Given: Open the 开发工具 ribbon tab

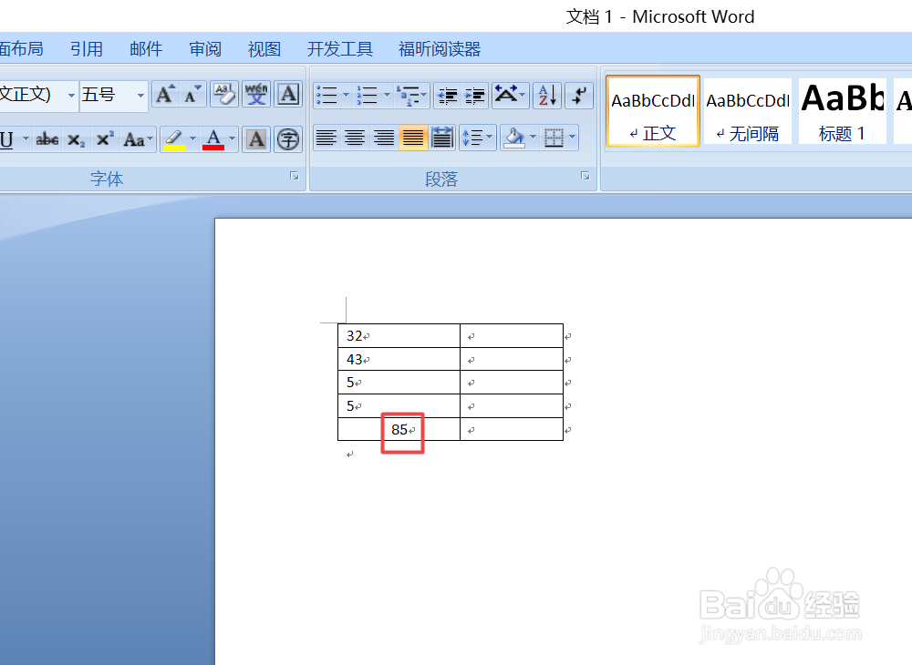Looking at the screenshot, I should pyautogui.click(x=339, y=49).
